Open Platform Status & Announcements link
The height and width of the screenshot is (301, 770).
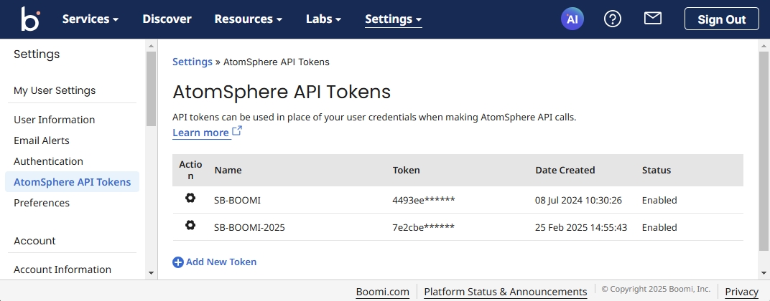[506, 292]
